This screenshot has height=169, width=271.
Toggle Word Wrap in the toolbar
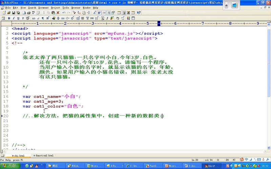[x=99, y=13]
